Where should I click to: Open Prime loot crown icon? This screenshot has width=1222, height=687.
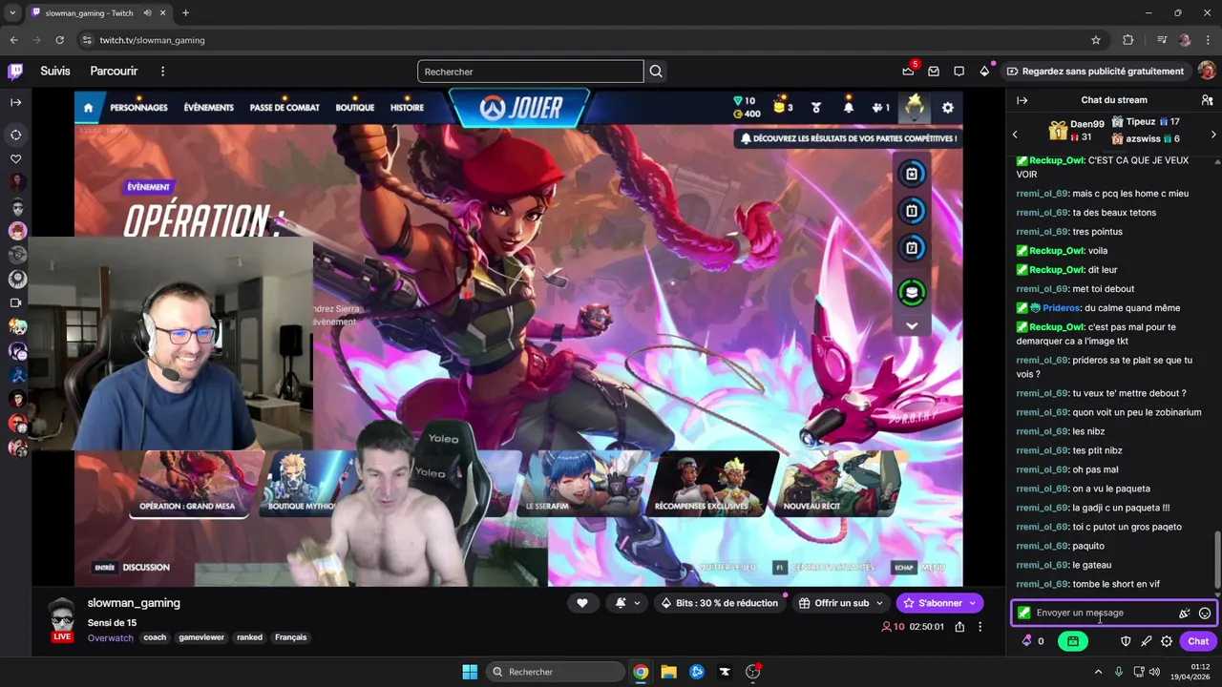[908, 72]
